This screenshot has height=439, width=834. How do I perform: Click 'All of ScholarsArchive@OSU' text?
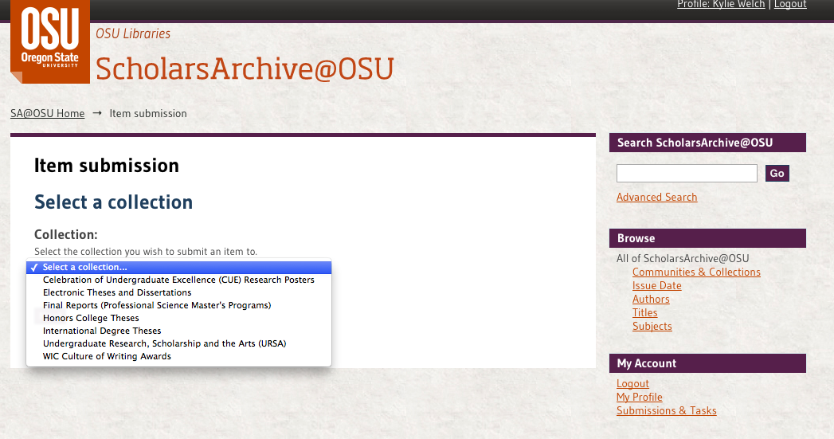coord(683,259)
